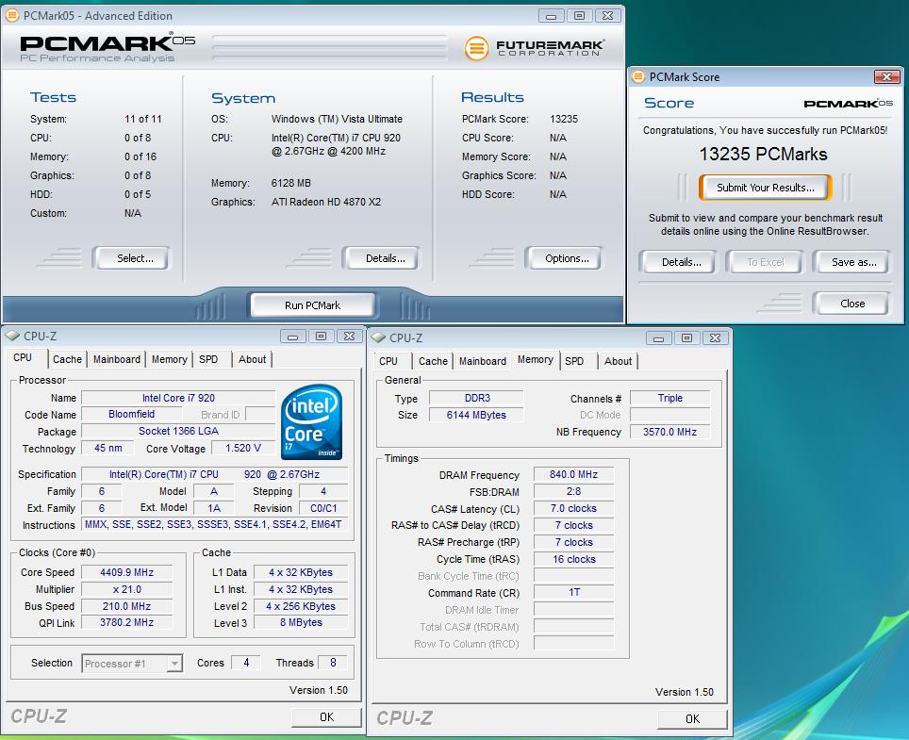Click the right CPU-Z window title icon
This screenshot has width=909, height=740.
tap(378, 337)
